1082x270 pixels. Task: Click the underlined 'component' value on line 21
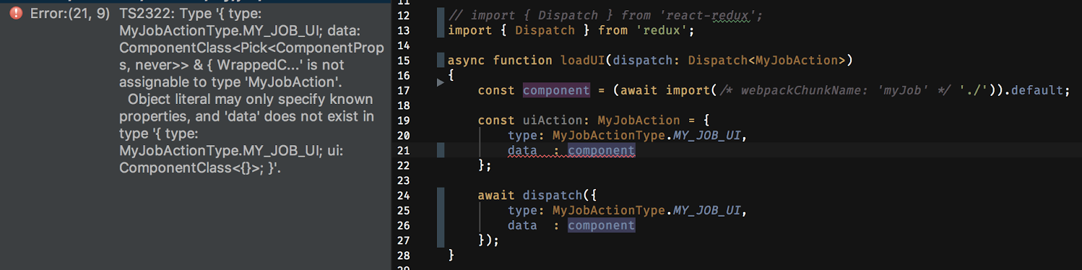pos(601,151)
